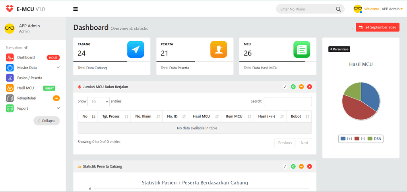The image size is (407, 192).
Task: Click the E-MCU dropbox-style logo icon
Action: [x=10, y=9]
